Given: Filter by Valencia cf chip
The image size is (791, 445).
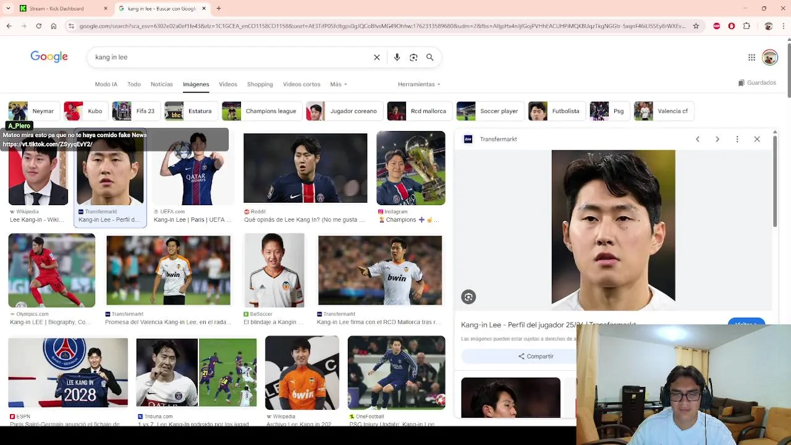Looking at the screenshot, I should [663, 111].
